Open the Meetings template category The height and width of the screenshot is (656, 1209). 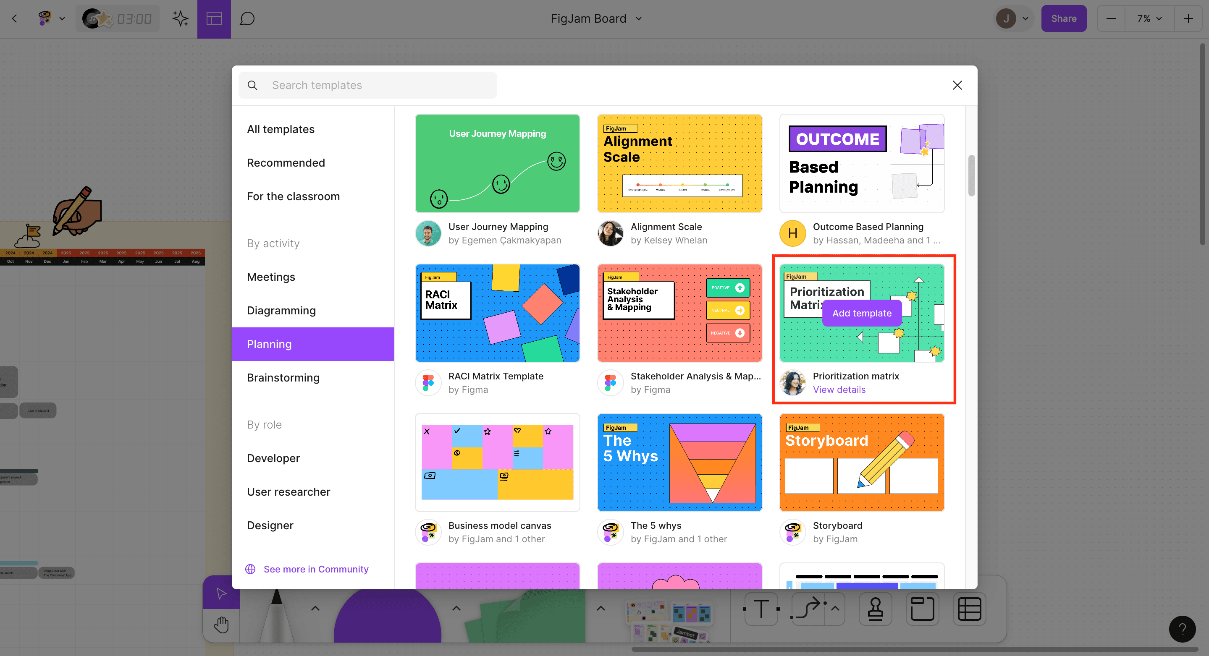[x=271, y=277]
